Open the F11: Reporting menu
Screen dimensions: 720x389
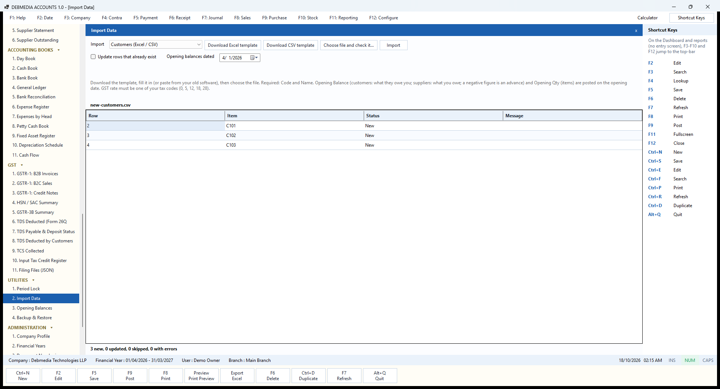click(x=344, y=18)
